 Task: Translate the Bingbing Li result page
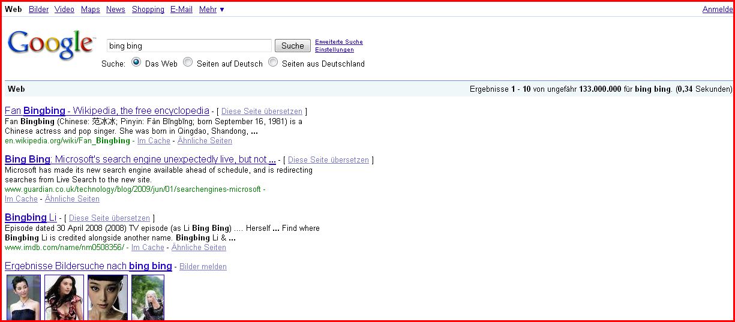(109, 218)
